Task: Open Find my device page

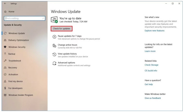Action: coord(15,81)
